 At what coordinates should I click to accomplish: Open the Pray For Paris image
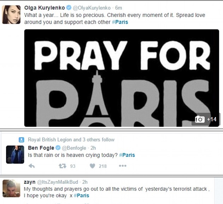click(x=122, y=78)
